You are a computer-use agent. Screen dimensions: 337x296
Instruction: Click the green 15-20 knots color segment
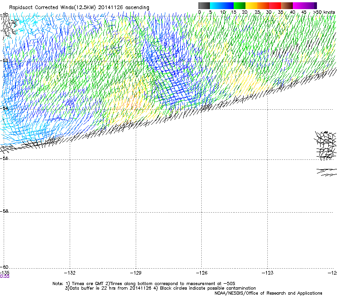(240, 5)
